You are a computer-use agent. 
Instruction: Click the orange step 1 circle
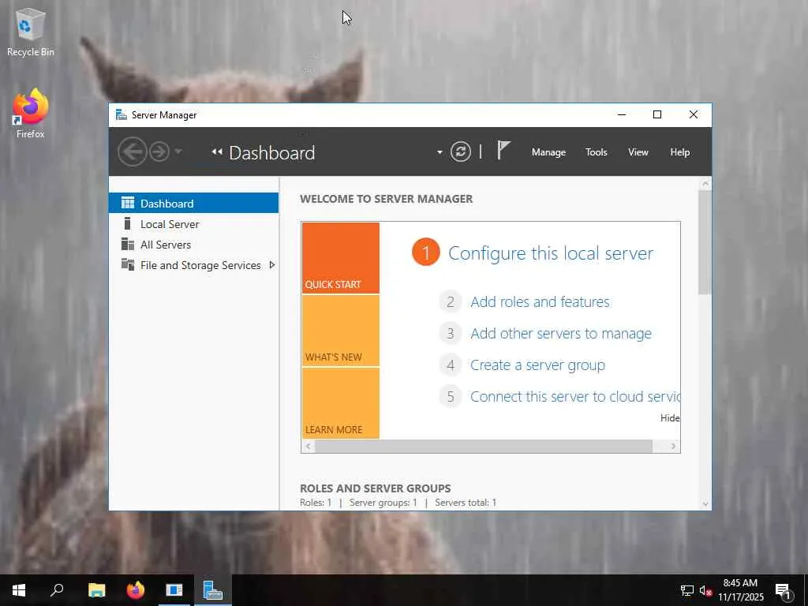click(425, 252)
